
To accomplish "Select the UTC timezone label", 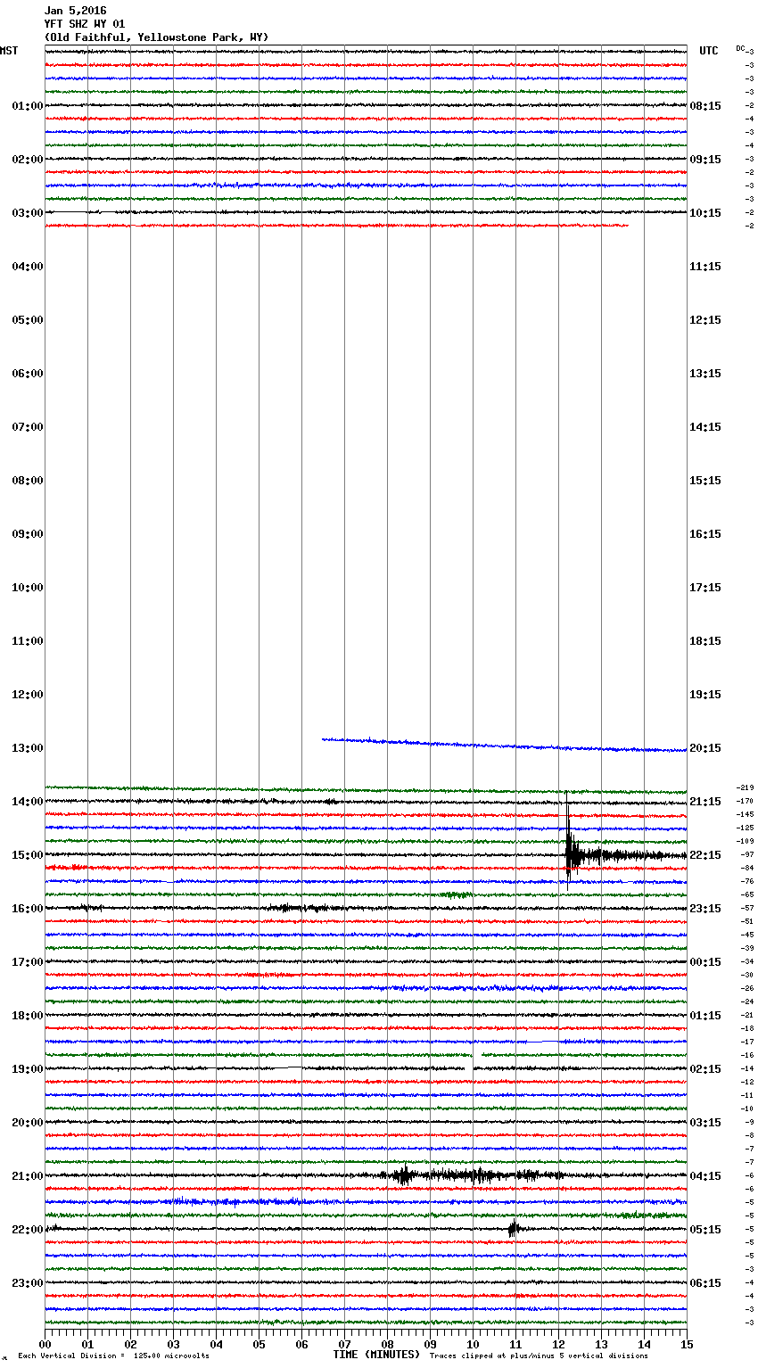I will 709,51.
